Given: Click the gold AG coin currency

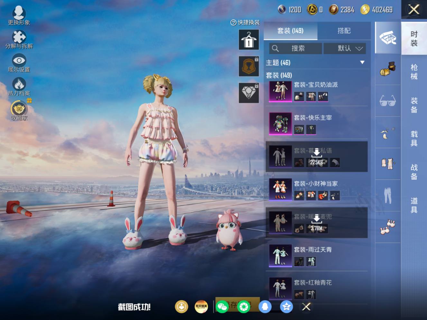Looking at the screenshot, I should [315, 10].
